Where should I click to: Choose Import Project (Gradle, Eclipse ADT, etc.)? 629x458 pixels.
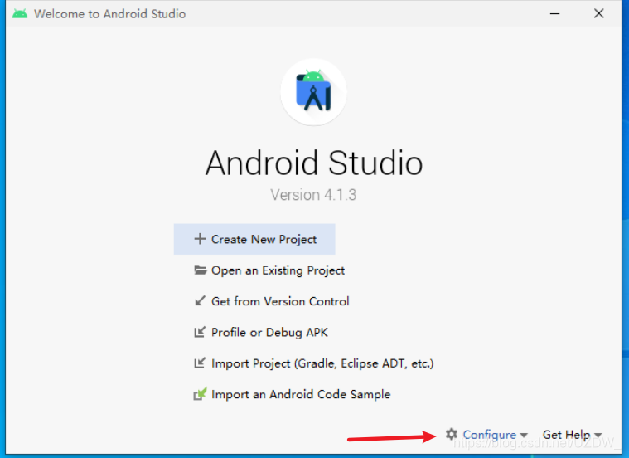tap(314, 363)
